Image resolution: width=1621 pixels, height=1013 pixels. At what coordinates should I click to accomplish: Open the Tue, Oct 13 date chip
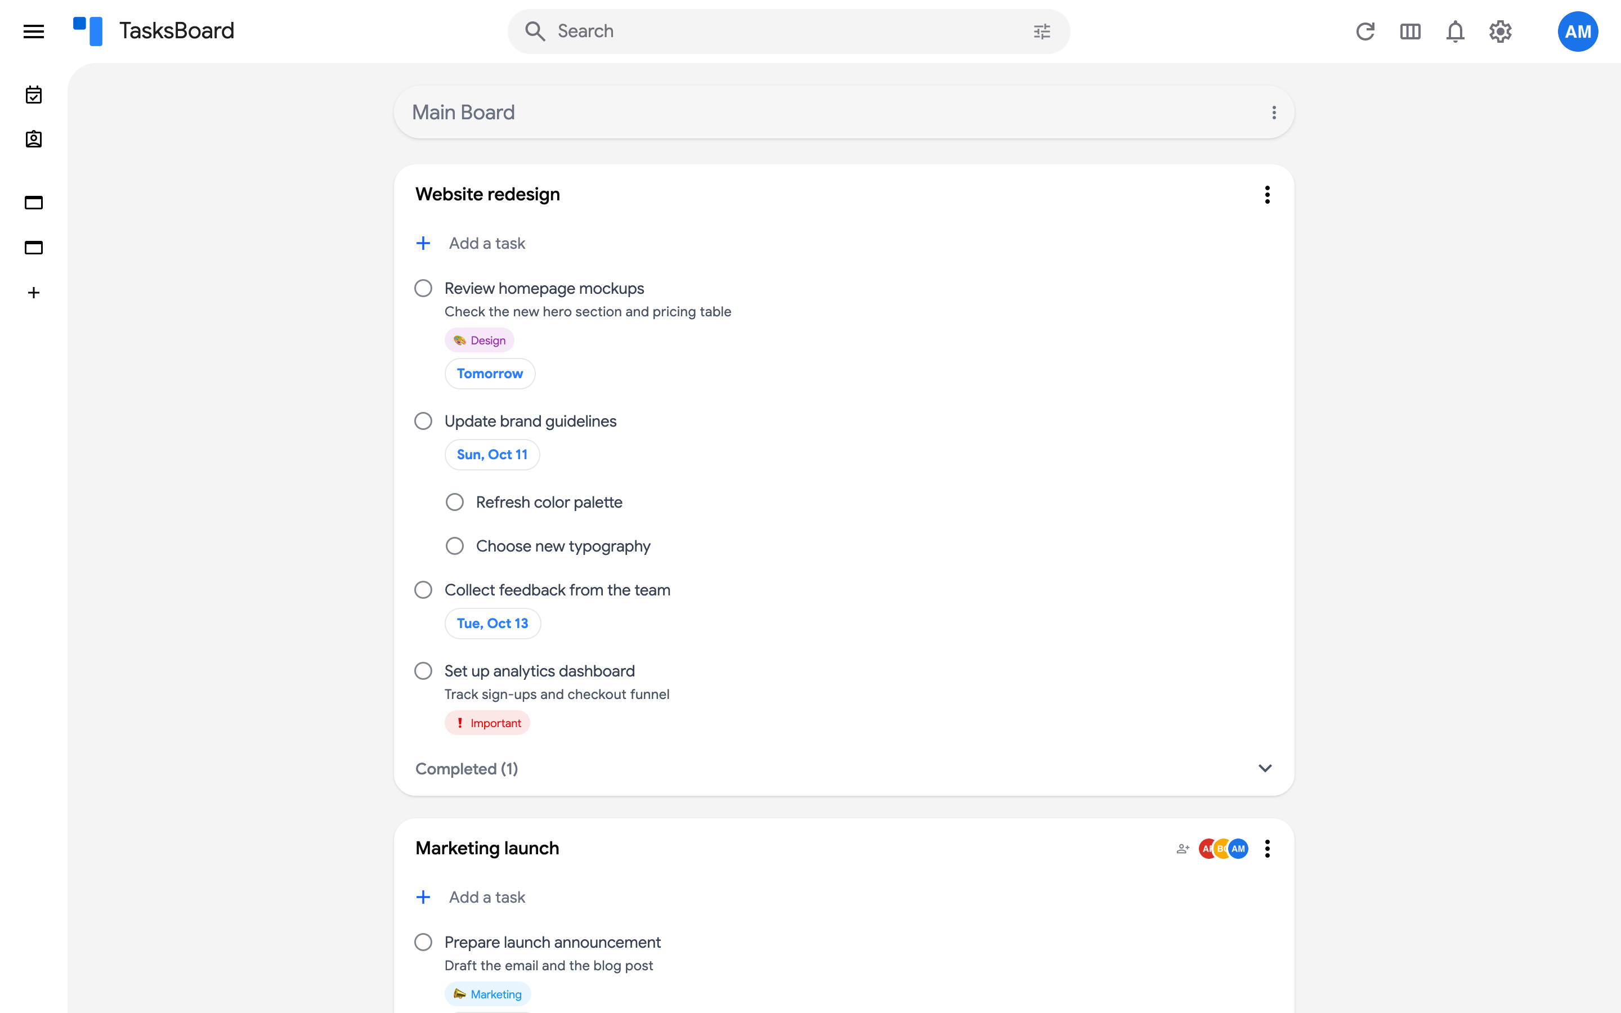coord(492,624)
